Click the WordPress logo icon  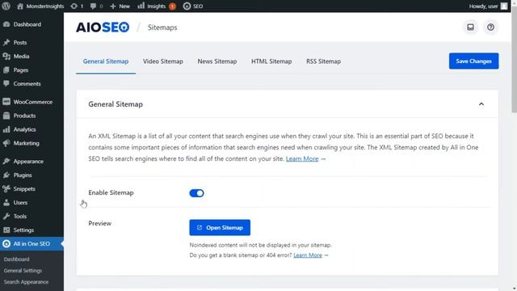tap(6, 6)
